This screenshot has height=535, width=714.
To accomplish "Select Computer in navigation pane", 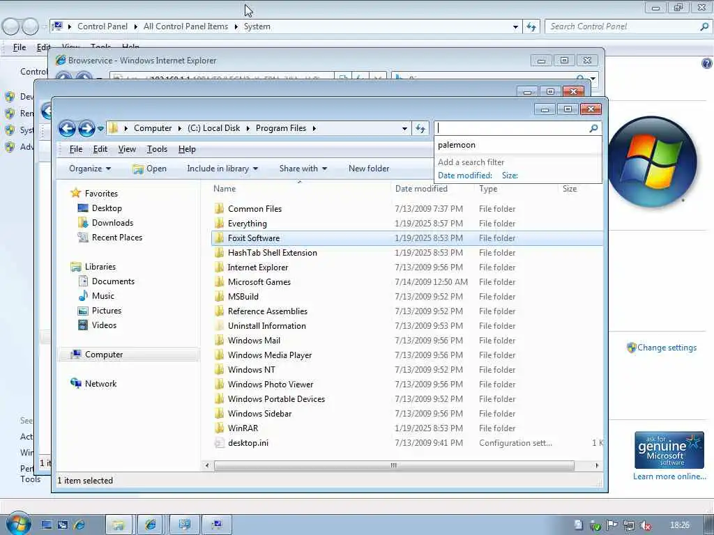I will [104, 355].
